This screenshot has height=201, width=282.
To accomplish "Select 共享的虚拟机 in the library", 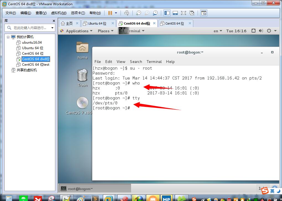I will [x=27, y=70].
